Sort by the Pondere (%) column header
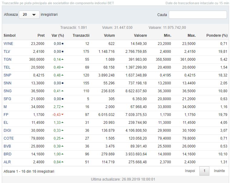 (x=216, y=36)
